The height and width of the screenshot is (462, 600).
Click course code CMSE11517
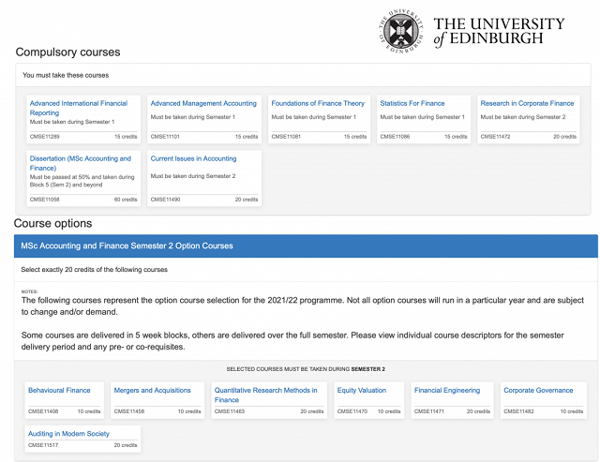point(43,445)
